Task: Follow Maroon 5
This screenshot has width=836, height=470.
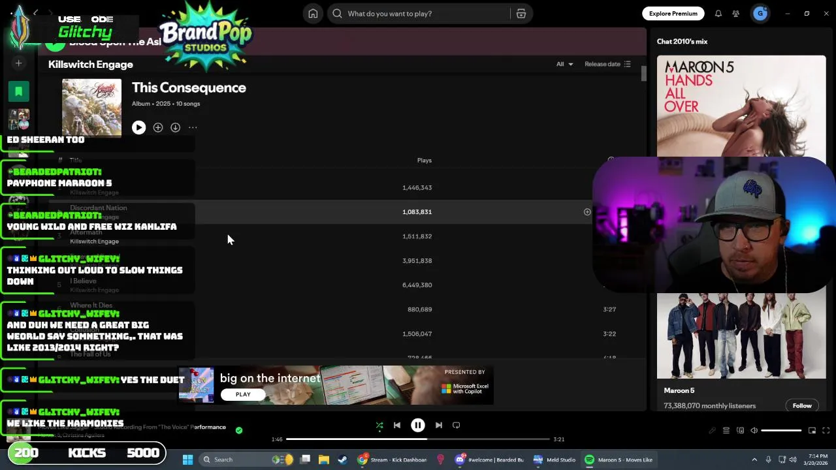Action: [x=802, y=406]
